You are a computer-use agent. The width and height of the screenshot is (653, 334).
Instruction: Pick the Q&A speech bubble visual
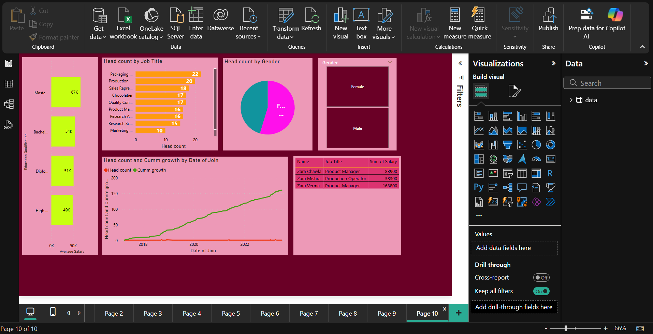(x=522, y=188)
